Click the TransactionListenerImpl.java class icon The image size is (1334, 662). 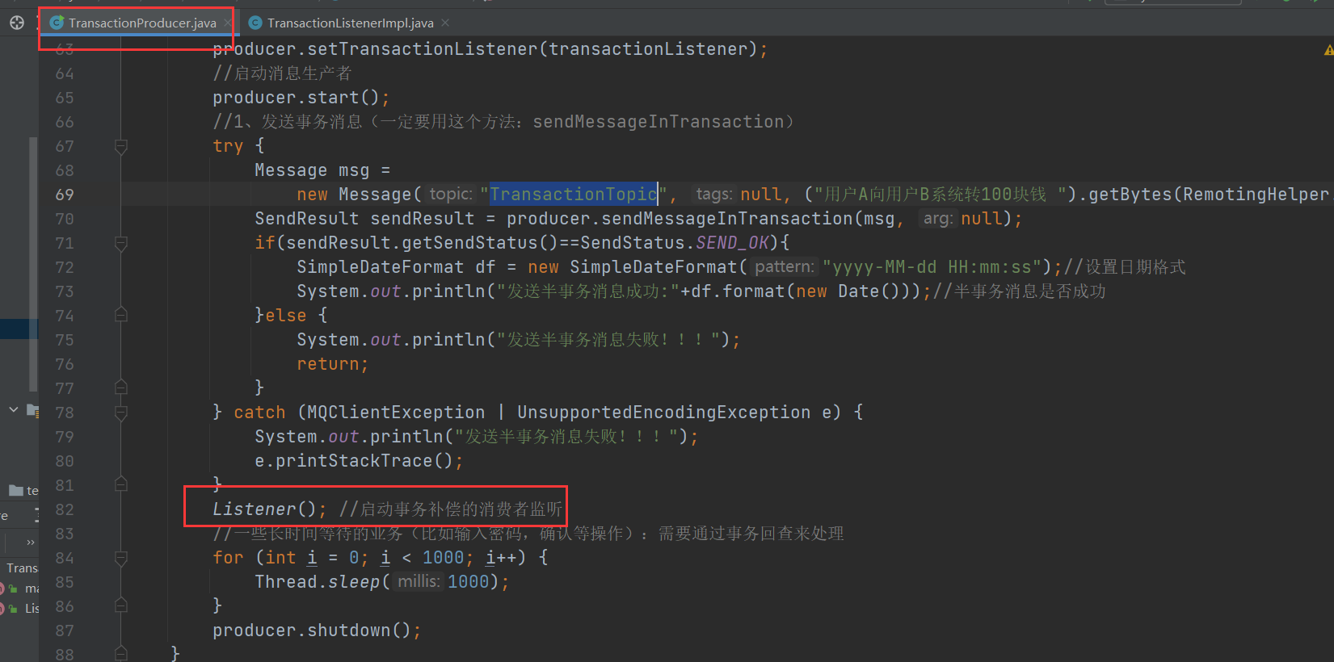point(255,23)
